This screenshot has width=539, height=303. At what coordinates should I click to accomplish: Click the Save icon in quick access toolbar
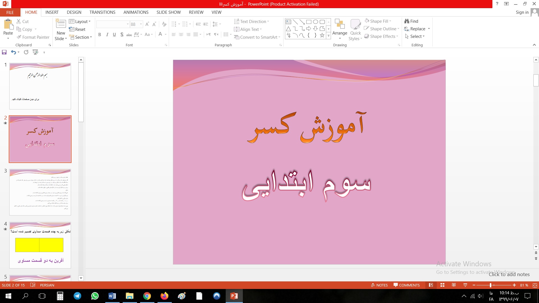pyautogui.click(x=4, y=52)
